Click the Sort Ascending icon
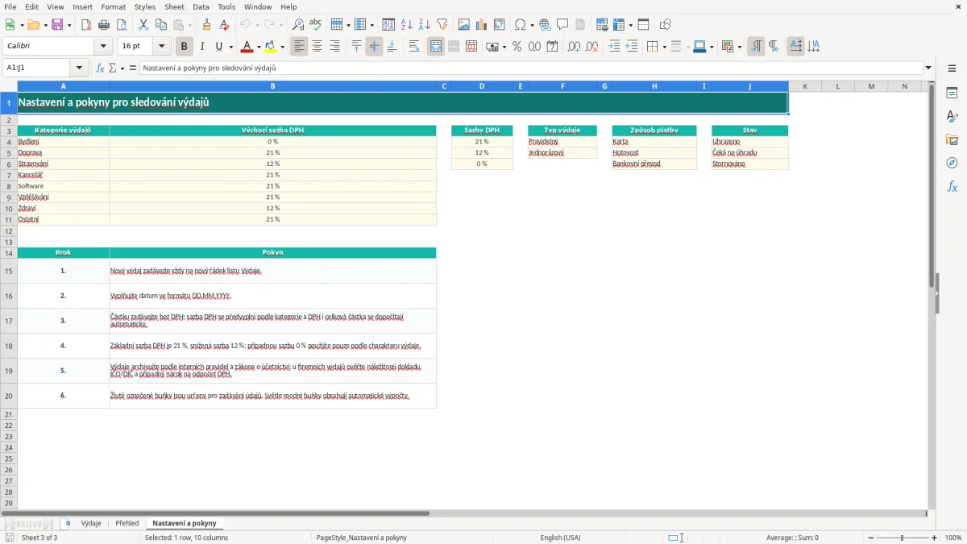 (x=406, y=25)
